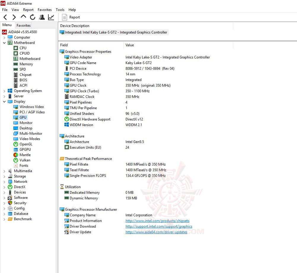Click the Refresh toolbar icon
This screenshot has width=297, height=273.
point(33,17)
